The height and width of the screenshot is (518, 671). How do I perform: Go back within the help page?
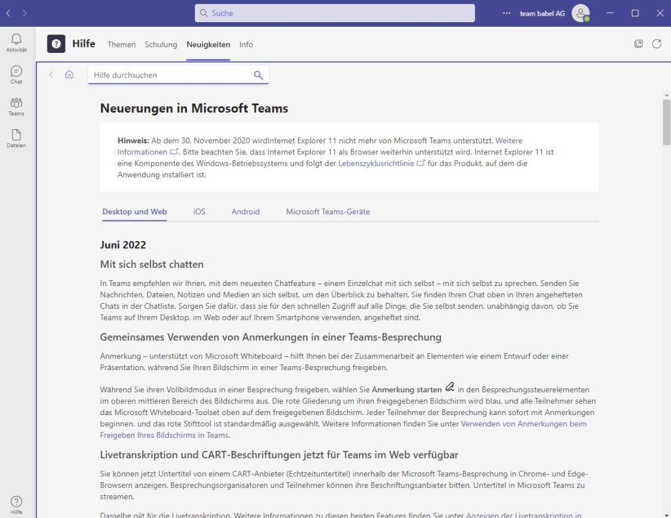click(51, 74)
